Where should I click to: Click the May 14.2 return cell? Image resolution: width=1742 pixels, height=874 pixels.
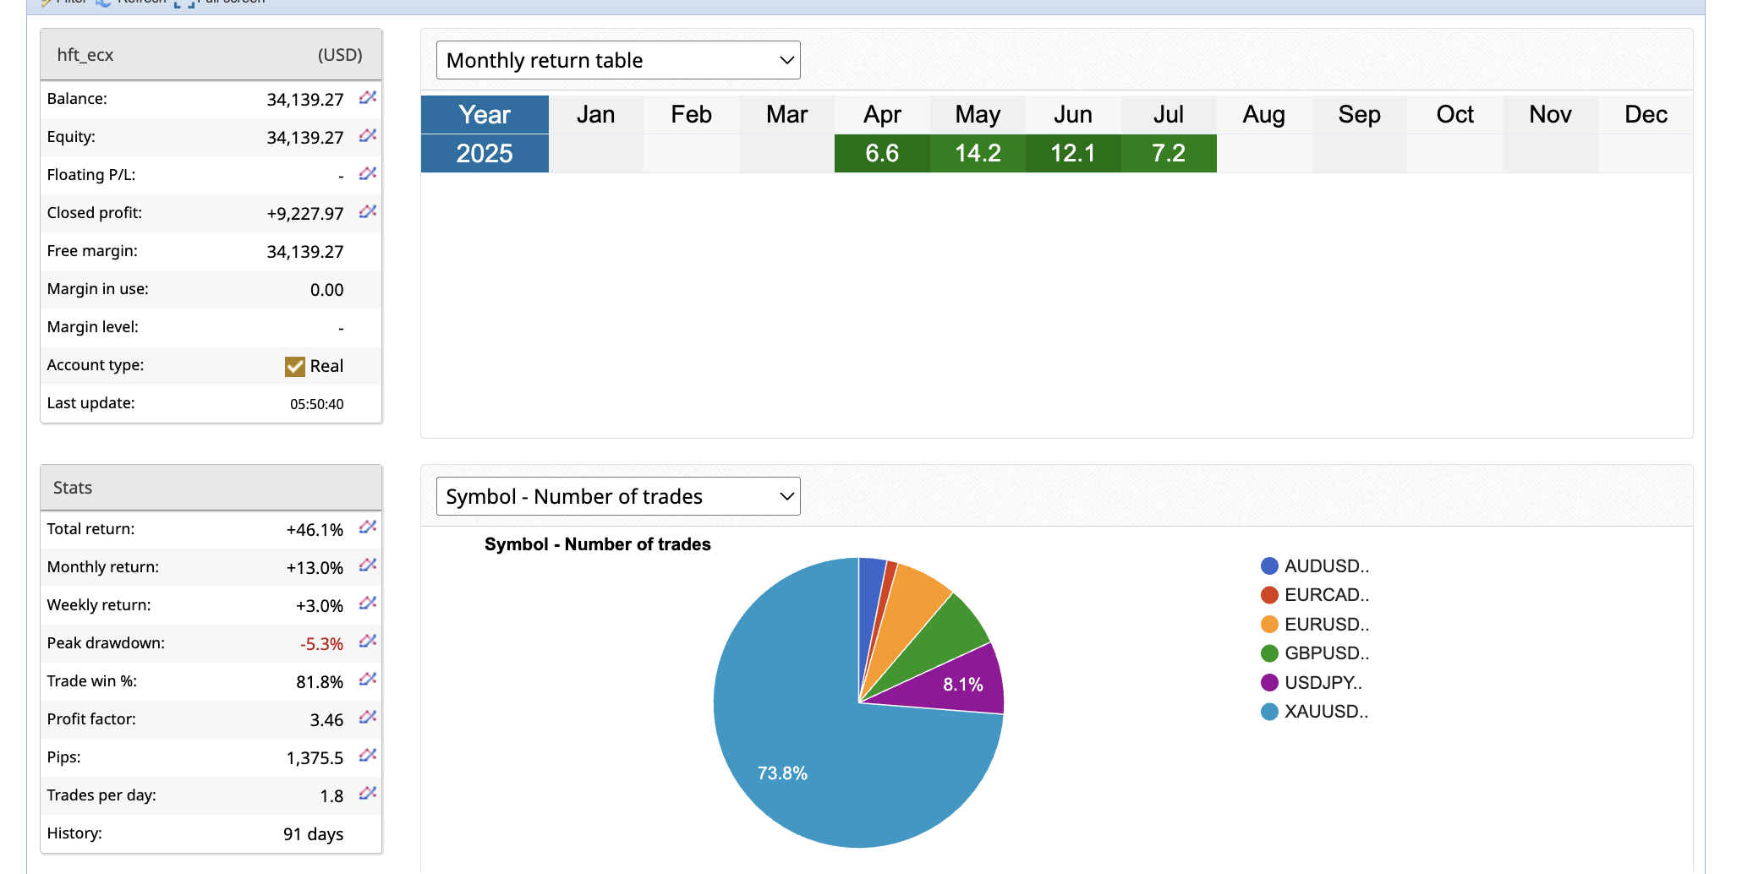pyautogui.click(x=978, y=154)
